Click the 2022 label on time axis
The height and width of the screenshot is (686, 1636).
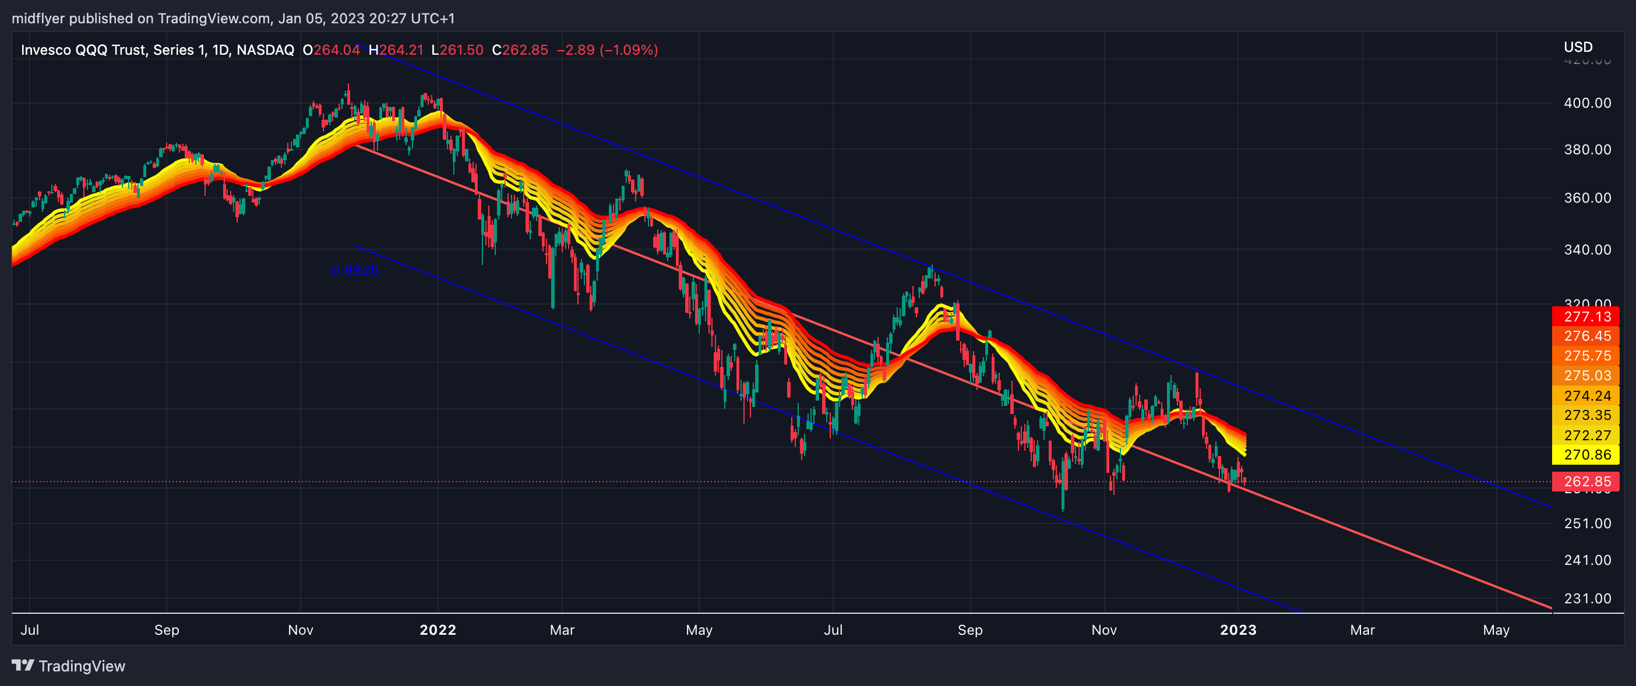(x=438, y=630)
